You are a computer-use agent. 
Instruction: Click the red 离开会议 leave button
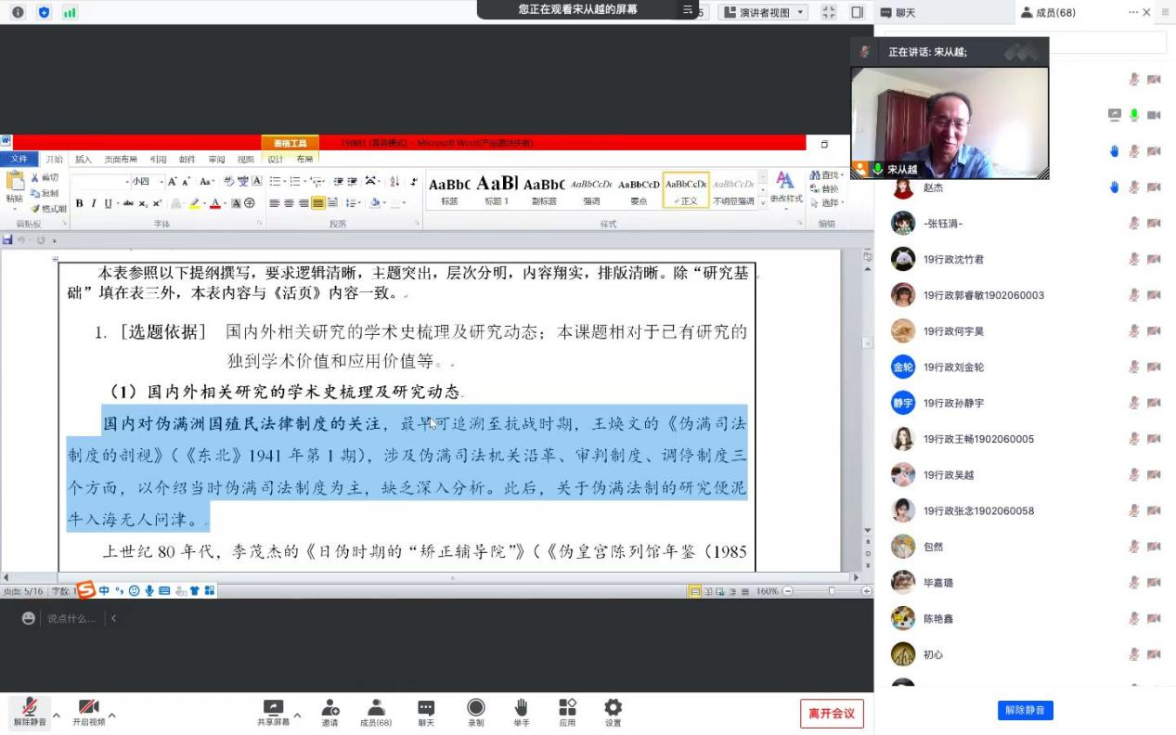coord(832,713)
